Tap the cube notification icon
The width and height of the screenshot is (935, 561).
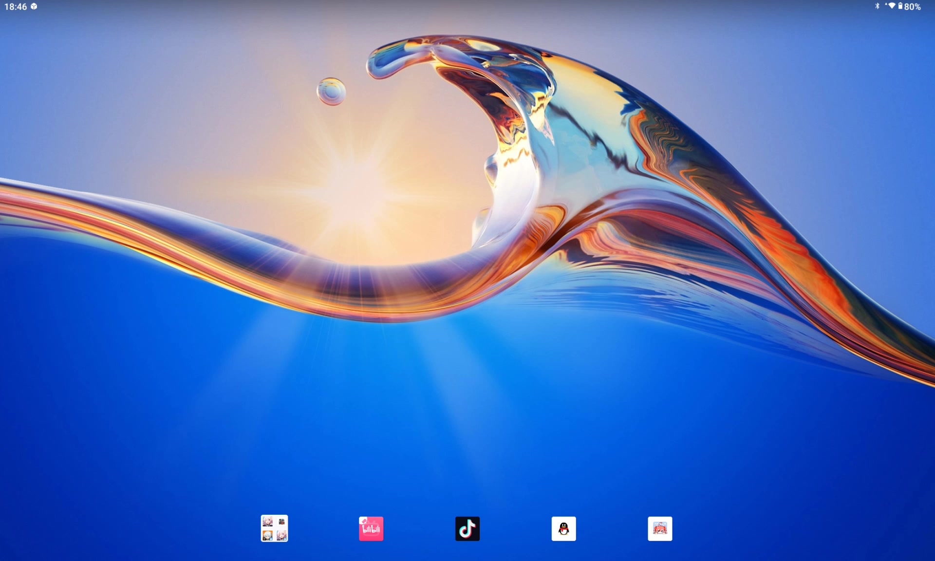tap(34, 6)
